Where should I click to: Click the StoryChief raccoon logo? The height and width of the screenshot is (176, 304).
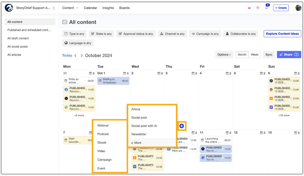tap(9, 8)
